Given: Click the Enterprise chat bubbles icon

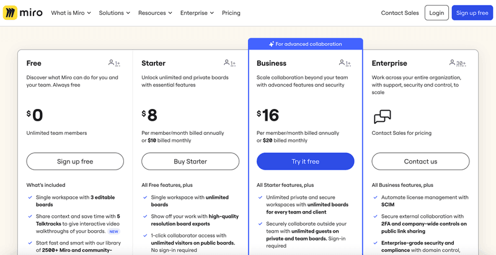Looking at the screenshot, I should tap(383, 117).
